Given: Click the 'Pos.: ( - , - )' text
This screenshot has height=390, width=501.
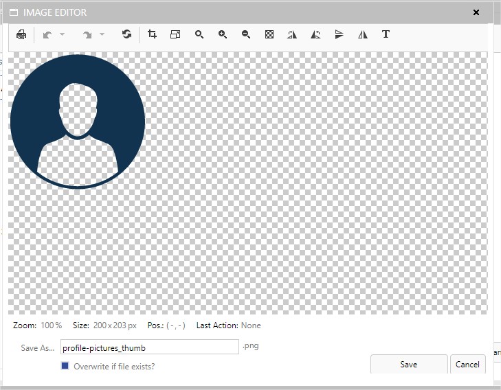Looking at the screenshot, I should [166, 325].
